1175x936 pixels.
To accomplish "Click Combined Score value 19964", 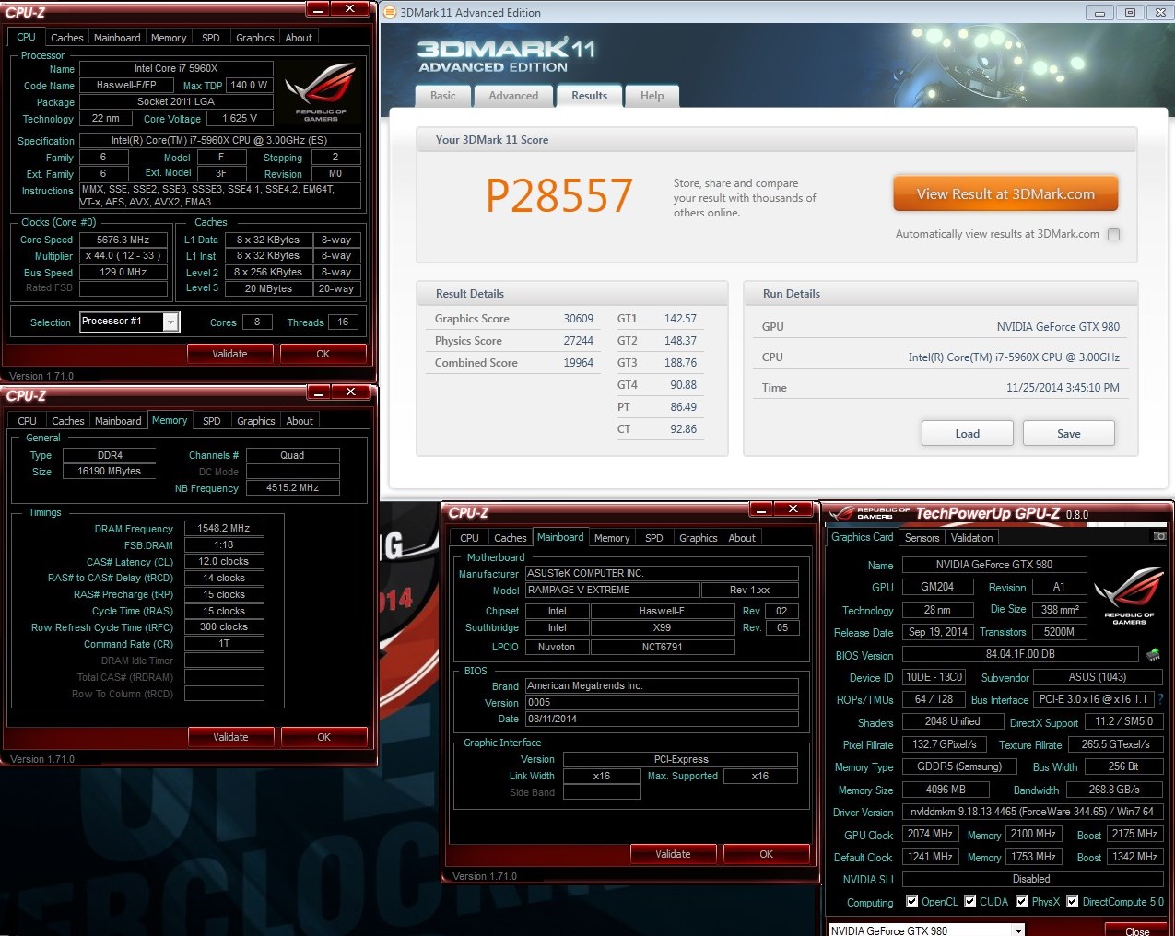I will pyautogui.click(x=579, y=363).
